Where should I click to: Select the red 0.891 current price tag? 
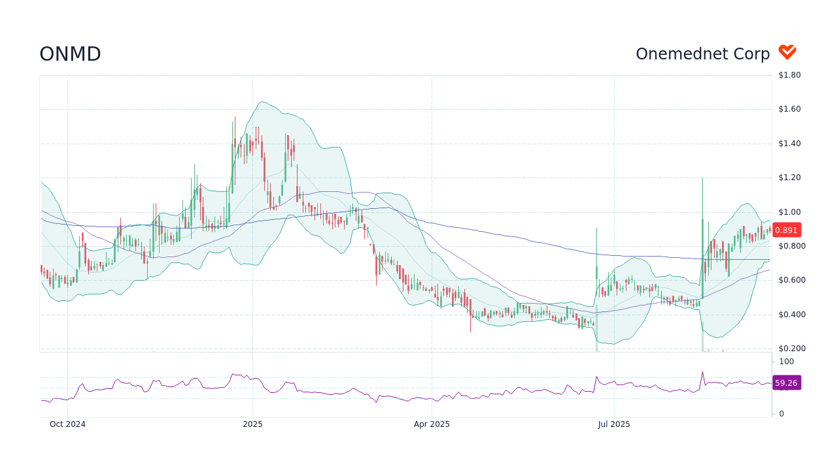[786, 230]
